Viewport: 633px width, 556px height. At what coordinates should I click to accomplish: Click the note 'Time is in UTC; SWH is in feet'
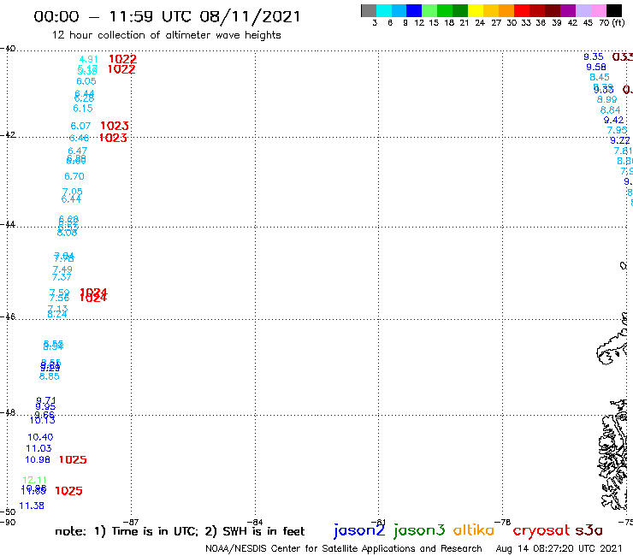point(180,531)
